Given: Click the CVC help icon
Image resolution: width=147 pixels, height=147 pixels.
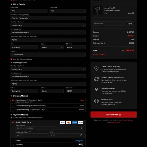Looking at the screenshot, I should (x=81, y=135).
